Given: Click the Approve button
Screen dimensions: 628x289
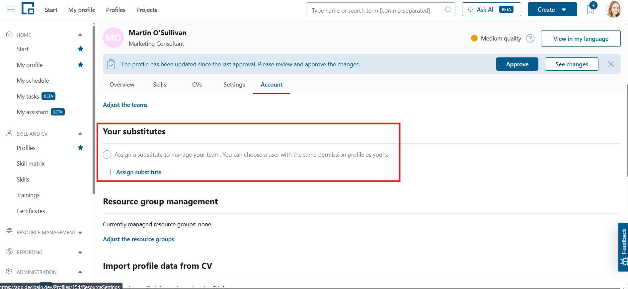Looking at the screenshot, I should coord(517,64).
